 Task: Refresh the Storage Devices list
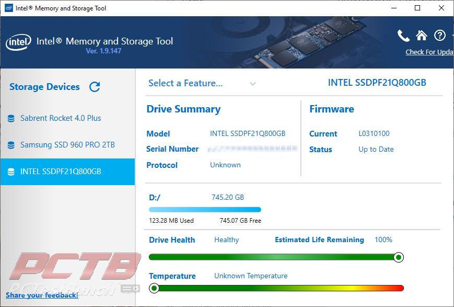click(94, 86)
